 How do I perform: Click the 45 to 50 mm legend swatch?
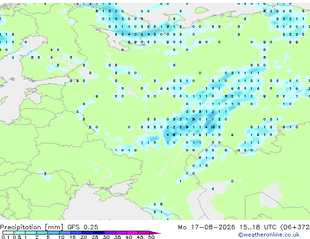pos(144,233)
